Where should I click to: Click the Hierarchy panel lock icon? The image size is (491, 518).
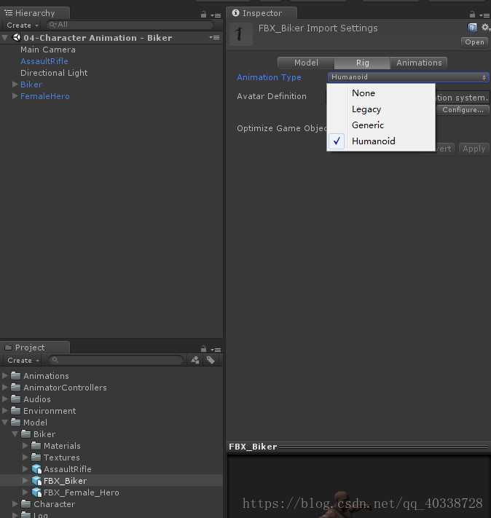(203, 15)
